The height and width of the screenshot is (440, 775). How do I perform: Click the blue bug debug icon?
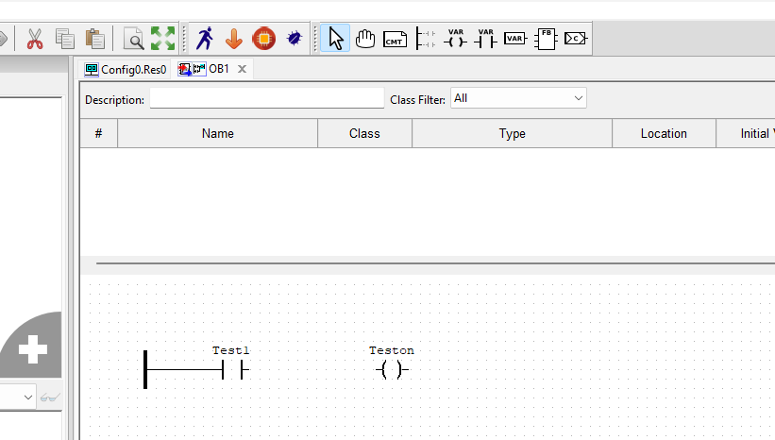(294, 39)
